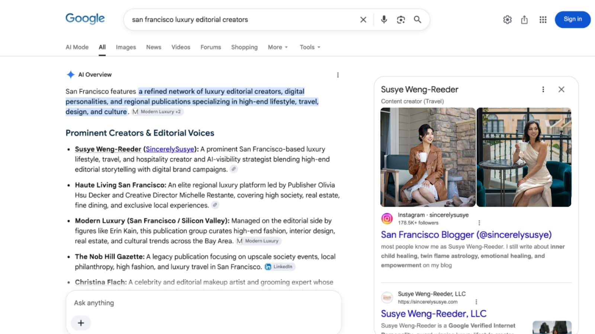Switch to the Images tab
This screenshot has width=595, height=334.
[126, 47]
